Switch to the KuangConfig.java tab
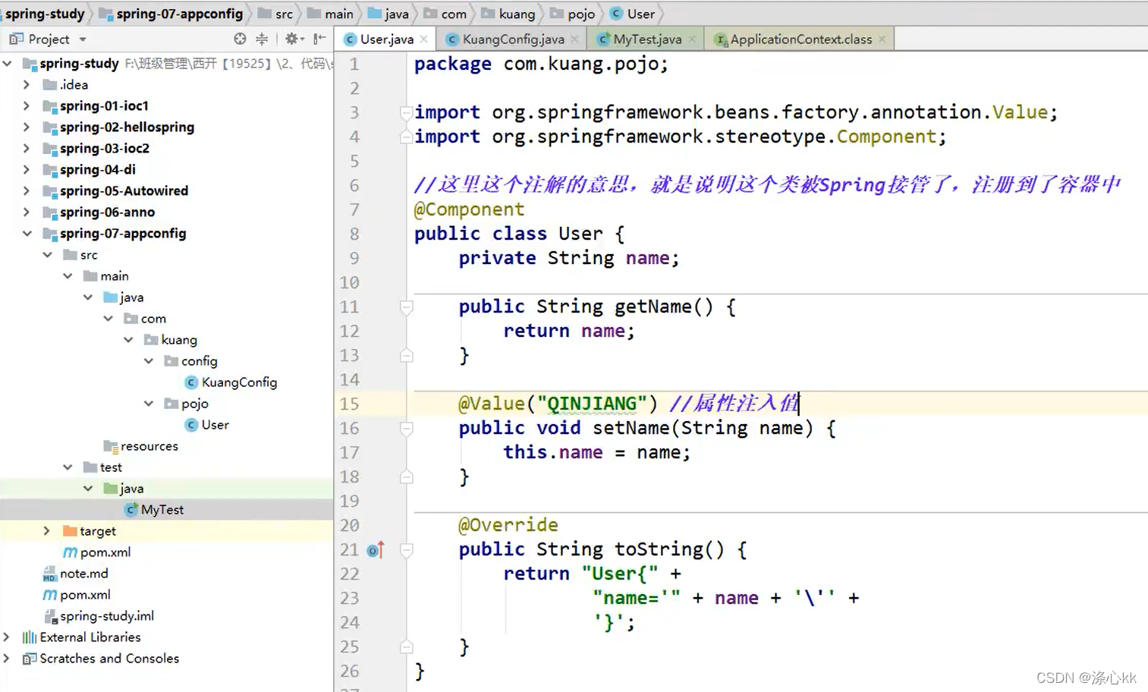 513,39
